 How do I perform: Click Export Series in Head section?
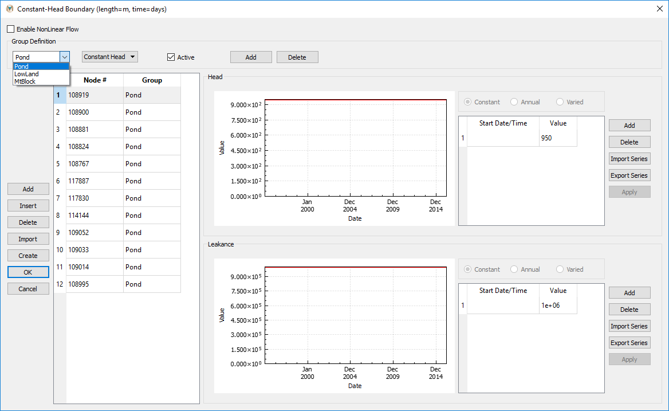pos(629,175)
